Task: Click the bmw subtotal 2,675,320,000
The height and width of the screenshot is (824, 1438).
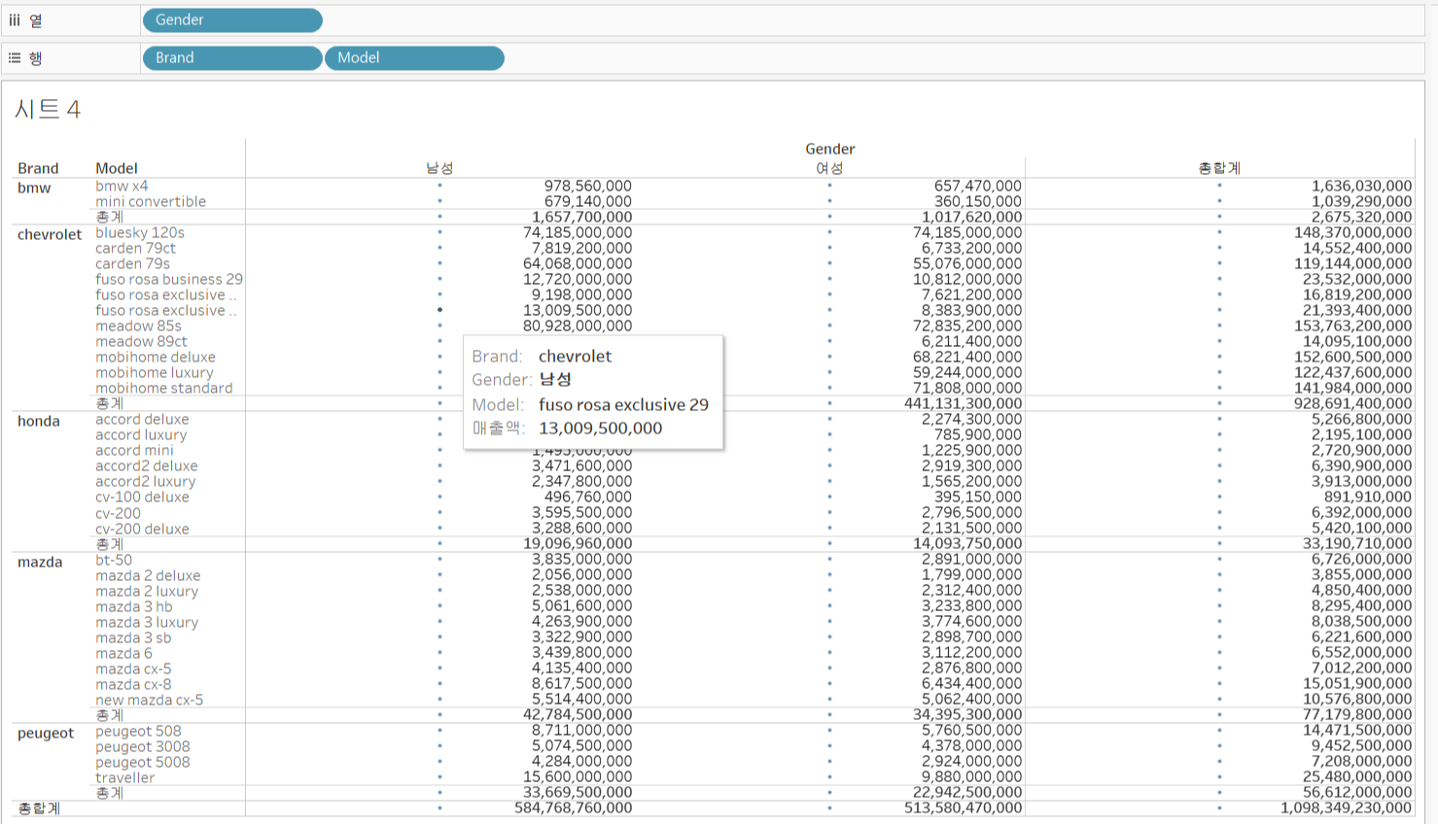Action: (1362, 217)
